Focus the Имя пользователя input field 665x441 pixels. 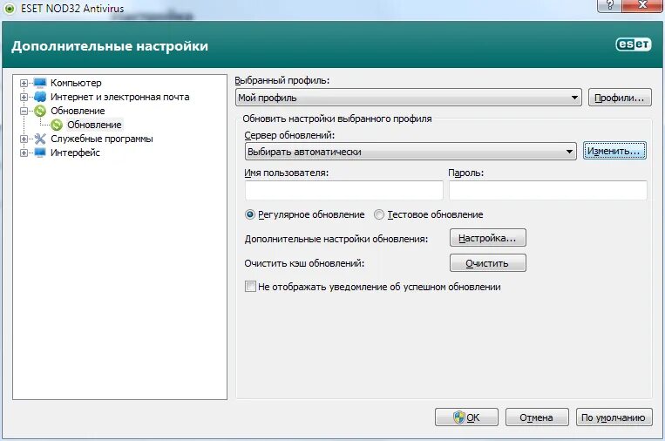pos(344,190)
